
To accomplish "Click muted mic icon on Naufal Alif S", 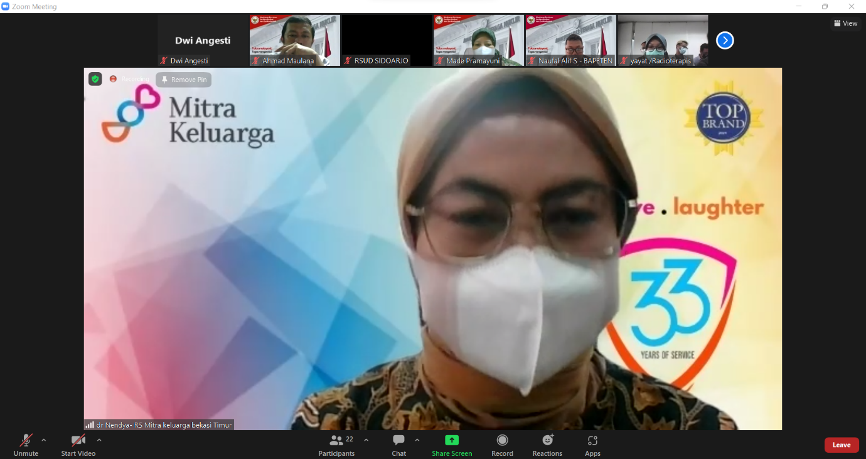I will [532, 61].
